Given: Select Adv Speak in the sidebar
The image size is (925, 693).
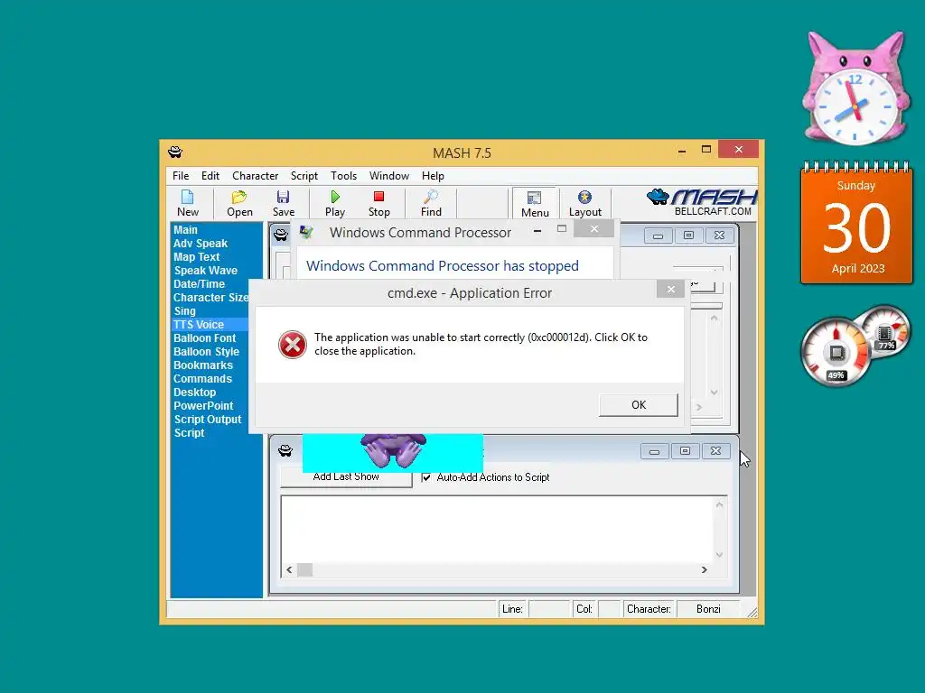Looking at the screenshot, I should pyautogui.click(x=200, y=244).
